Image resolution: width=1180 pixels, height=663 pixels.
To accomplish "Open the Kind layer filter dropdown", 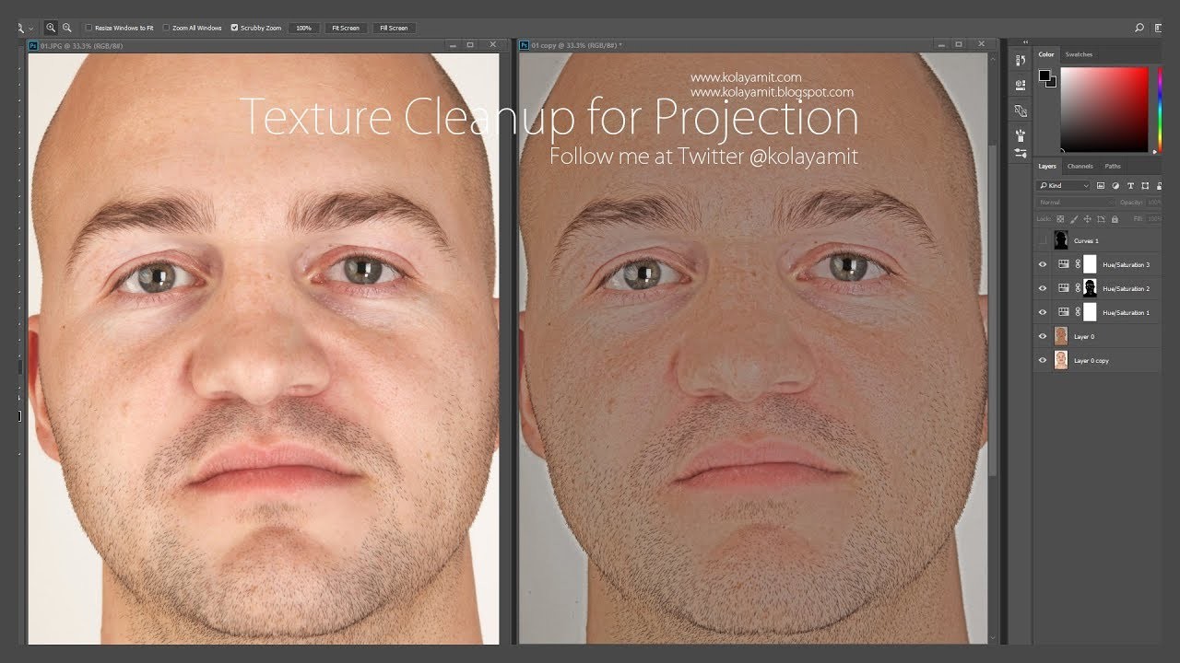I will [1063, 185].
